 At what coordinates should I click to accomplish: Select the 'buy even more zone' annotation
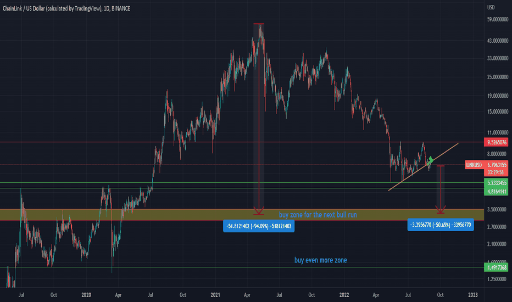coord(321,260)
